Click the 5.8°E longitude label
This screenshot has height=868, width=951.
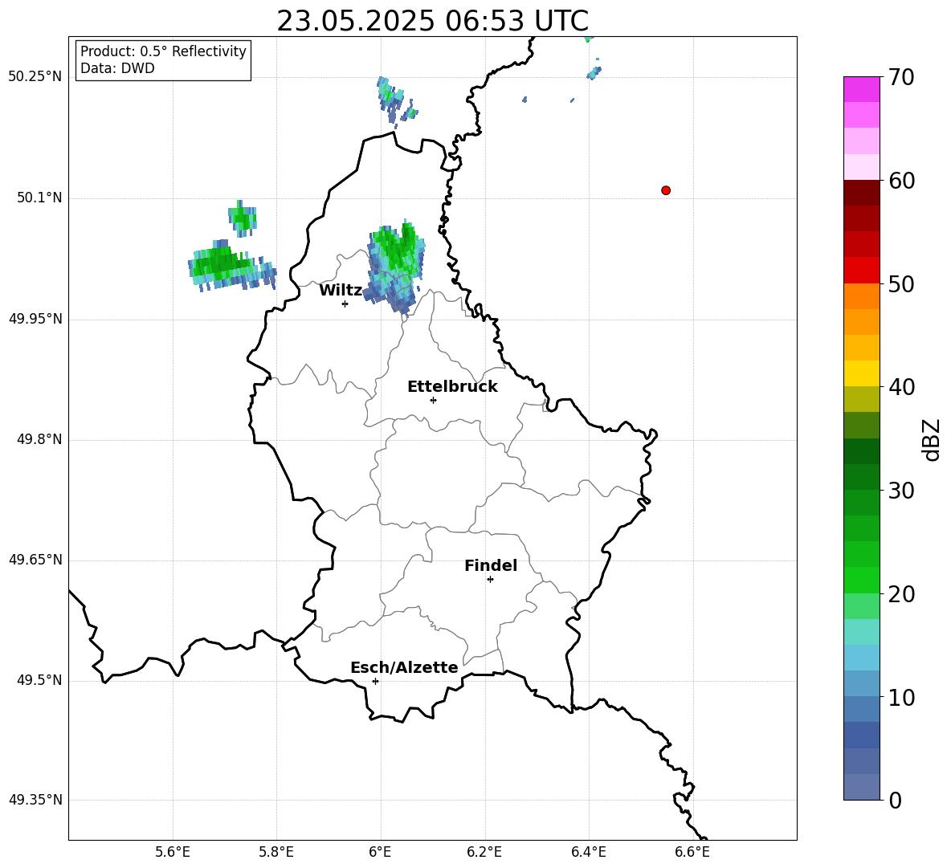click(276, 852)
